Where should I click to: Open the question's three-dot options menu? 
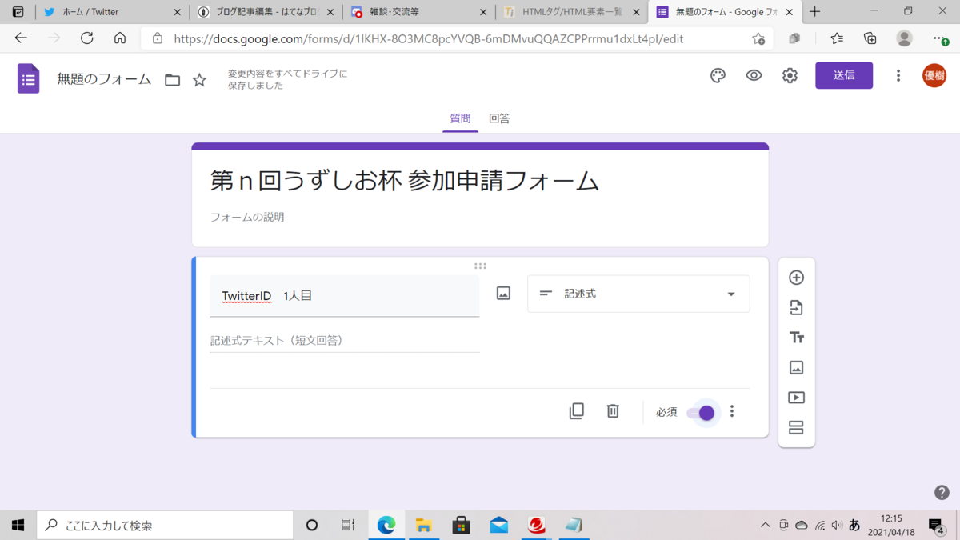point(732,410)
